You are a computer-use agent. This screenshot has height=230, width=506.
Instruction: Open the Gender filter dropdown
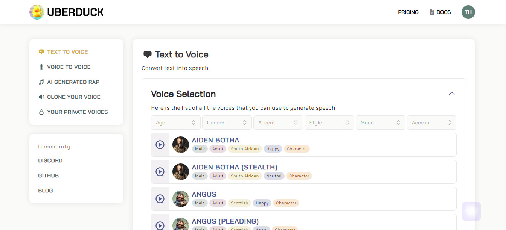tap(227, 123)
